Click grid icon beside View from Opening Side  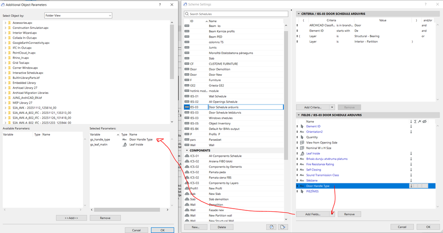(x=302, y=143)
